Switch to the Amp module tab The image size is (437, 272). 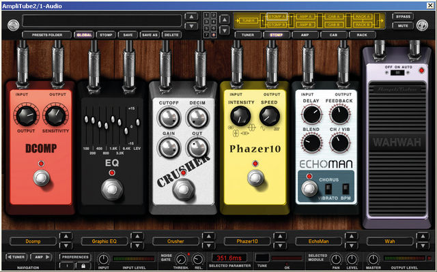(305, 35)
